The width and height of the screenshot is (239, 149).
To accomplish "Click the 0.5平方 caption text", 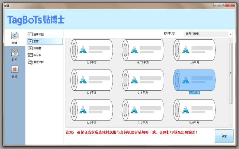I will click(92, 62).
